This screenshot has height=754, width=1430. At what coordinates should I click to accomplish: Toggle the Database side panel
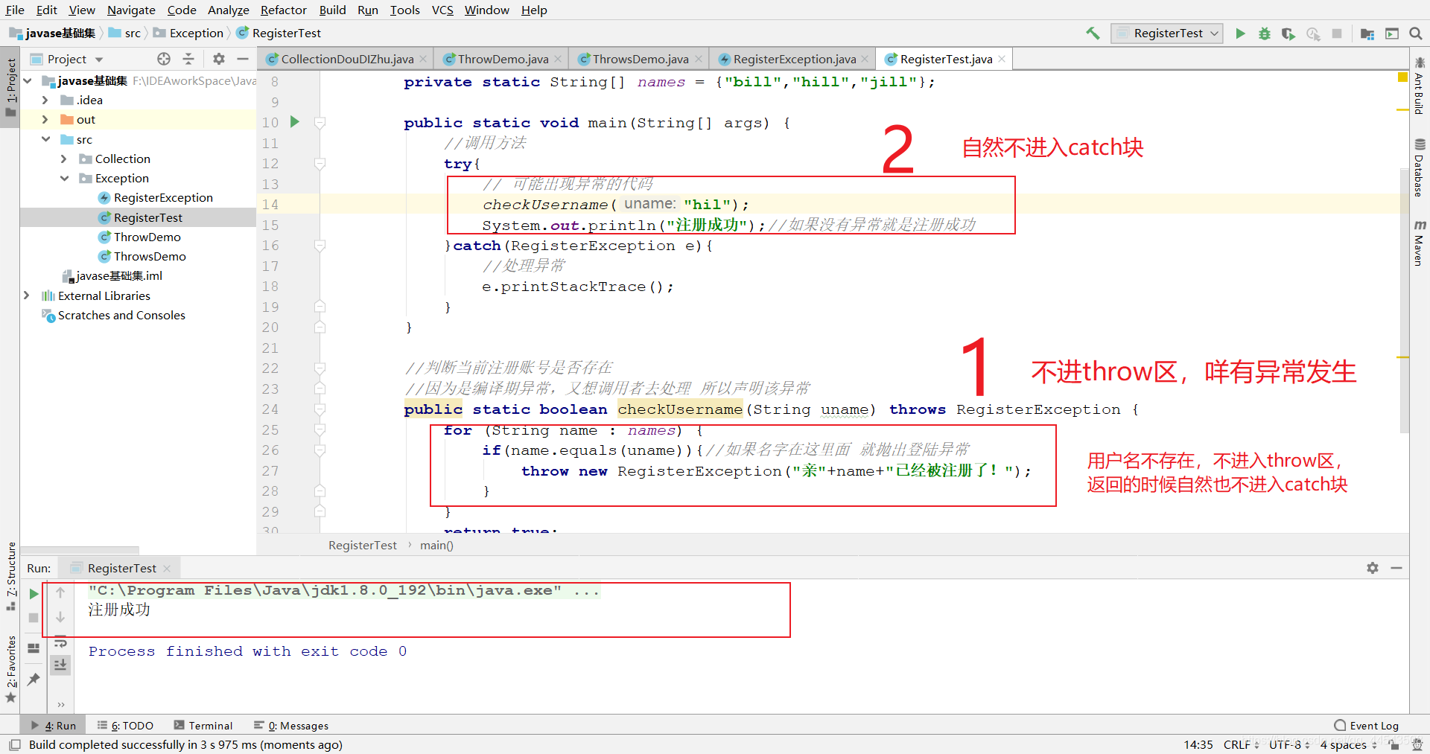pos(1420,167)
